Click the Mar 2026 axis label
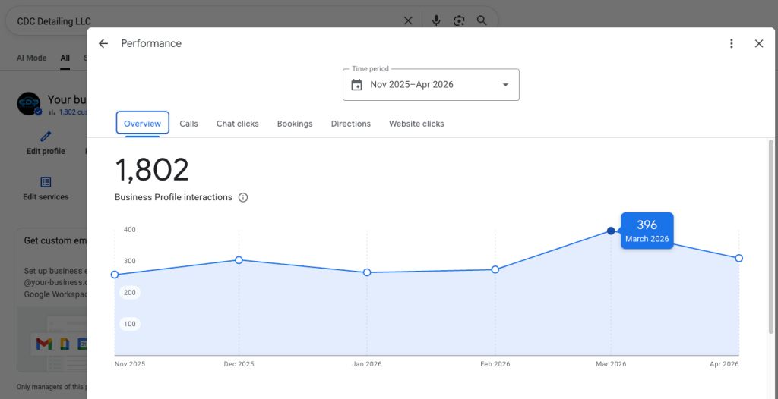 click(x=611, y=364)
